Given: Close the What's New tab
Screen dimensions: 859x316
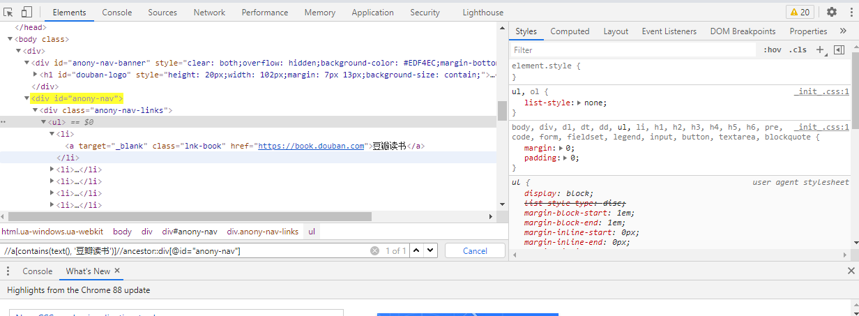Looking at the screenshot, I should point(117,271).
